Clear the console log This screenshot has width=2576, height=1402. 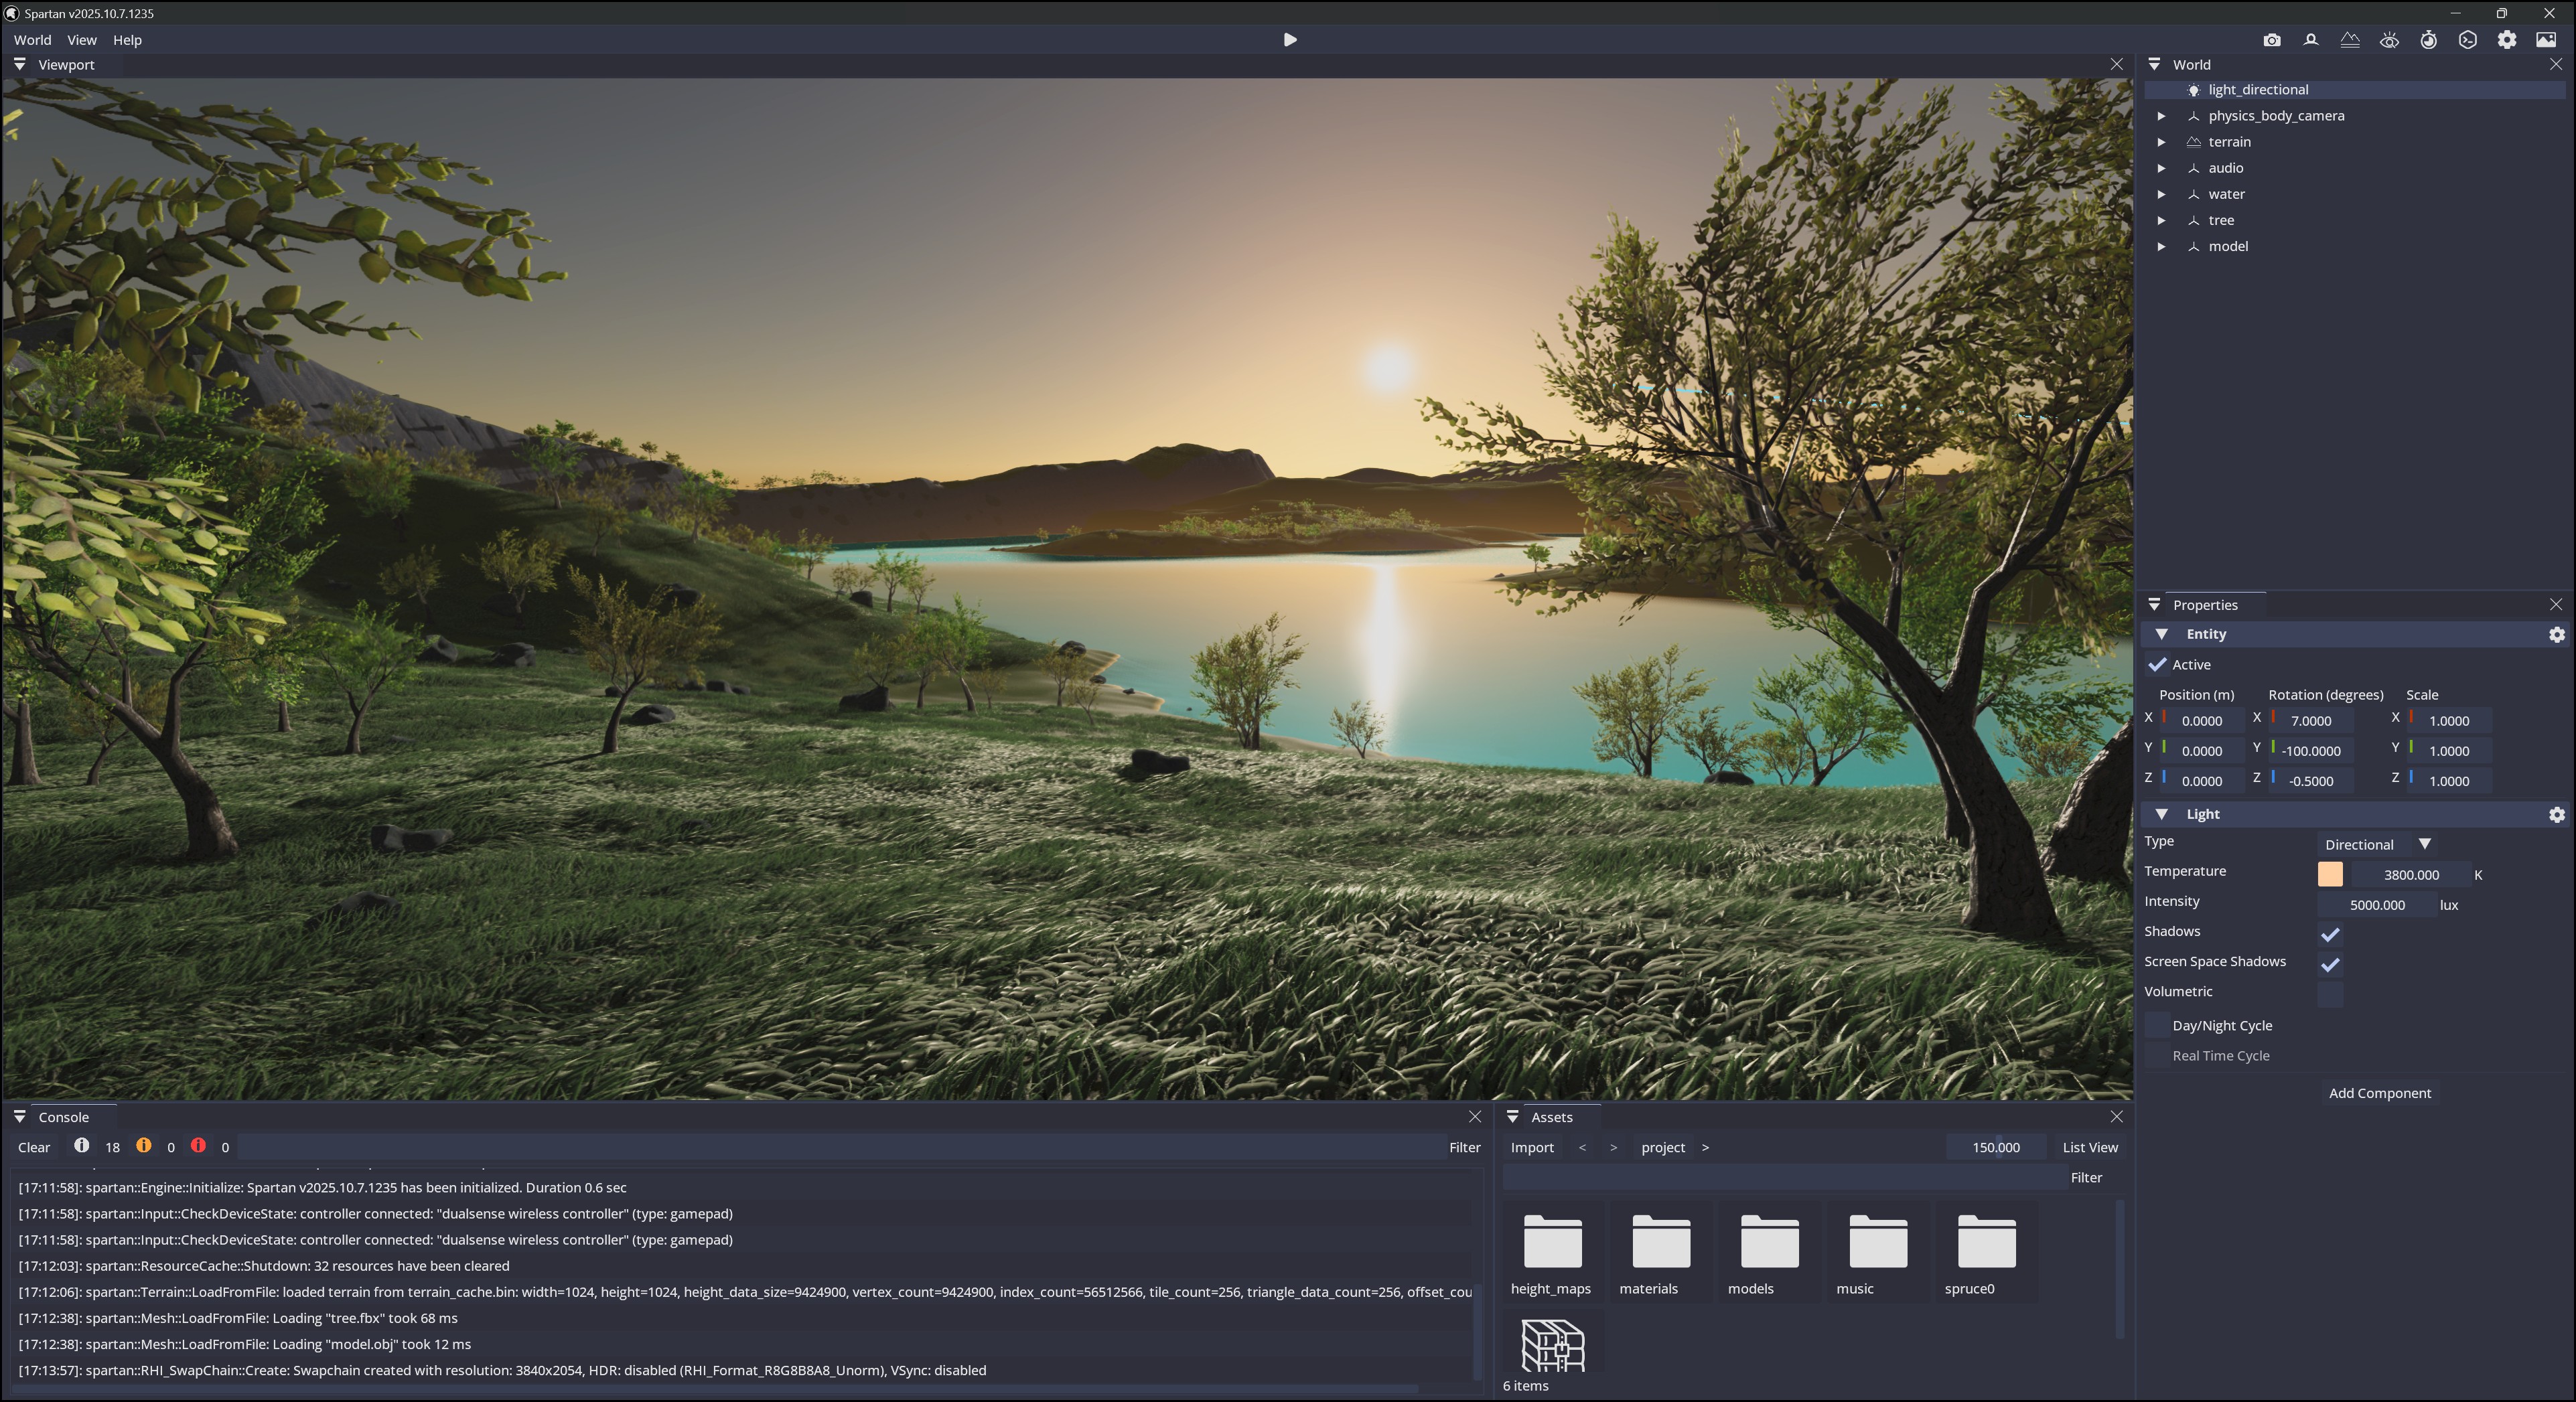coord(34,1147)
